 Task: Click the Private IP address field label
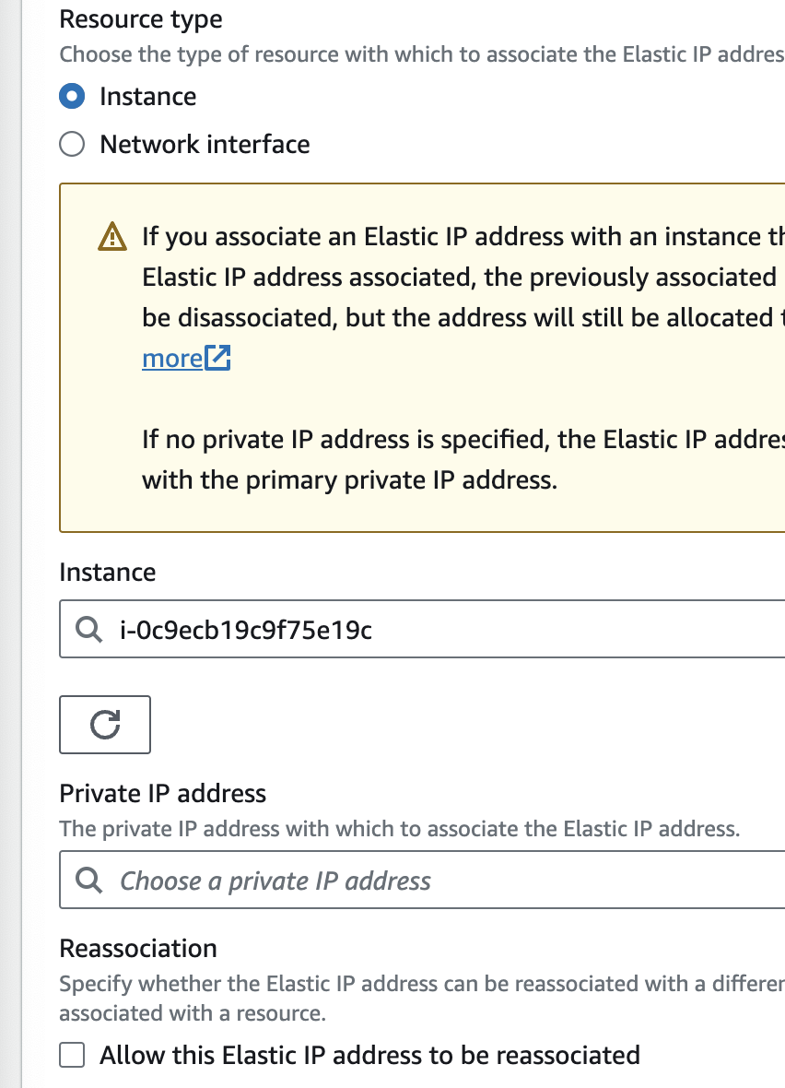[162, 794]
